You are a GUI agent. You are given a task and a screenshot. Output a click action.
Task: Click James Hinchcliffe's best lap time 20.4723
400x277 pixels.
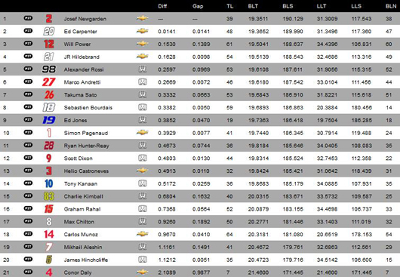tap(258, 260)
